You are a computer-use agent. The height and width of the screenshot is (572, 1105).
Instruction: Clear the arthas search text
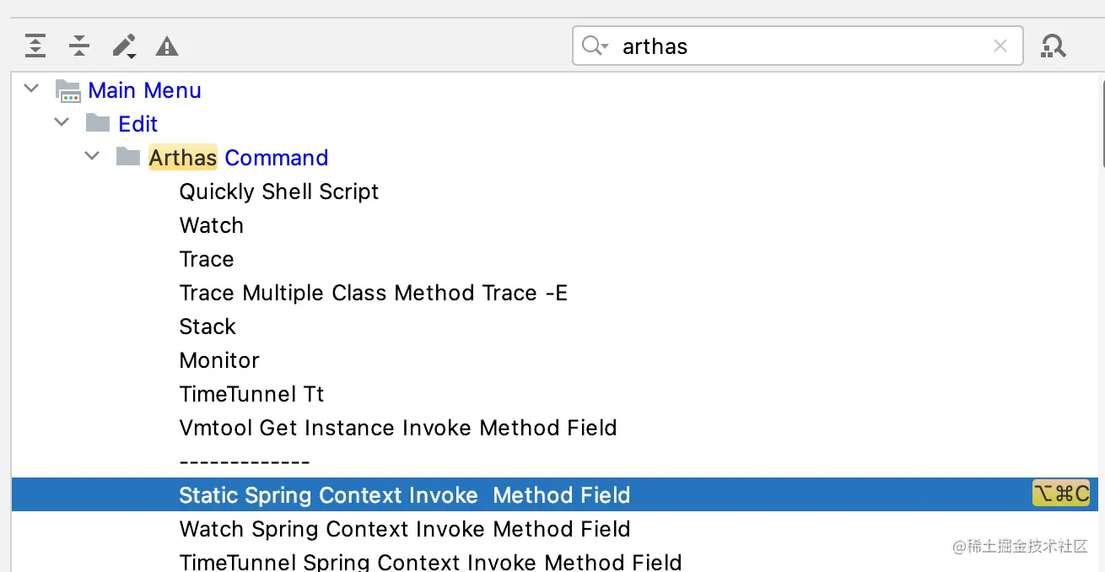1000,46
